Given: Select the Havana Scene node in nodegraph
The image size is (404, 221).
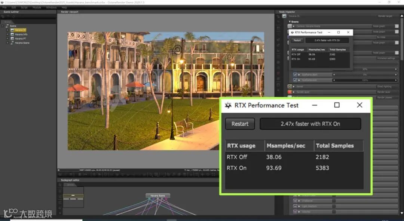Looking at the screenshot, I should (157, 196).
